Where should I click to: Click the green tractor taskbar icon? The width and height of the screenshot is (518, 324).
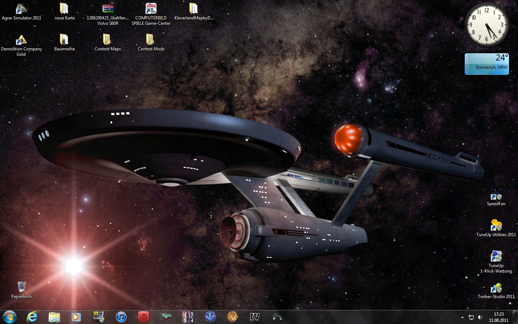coord(277,317)
